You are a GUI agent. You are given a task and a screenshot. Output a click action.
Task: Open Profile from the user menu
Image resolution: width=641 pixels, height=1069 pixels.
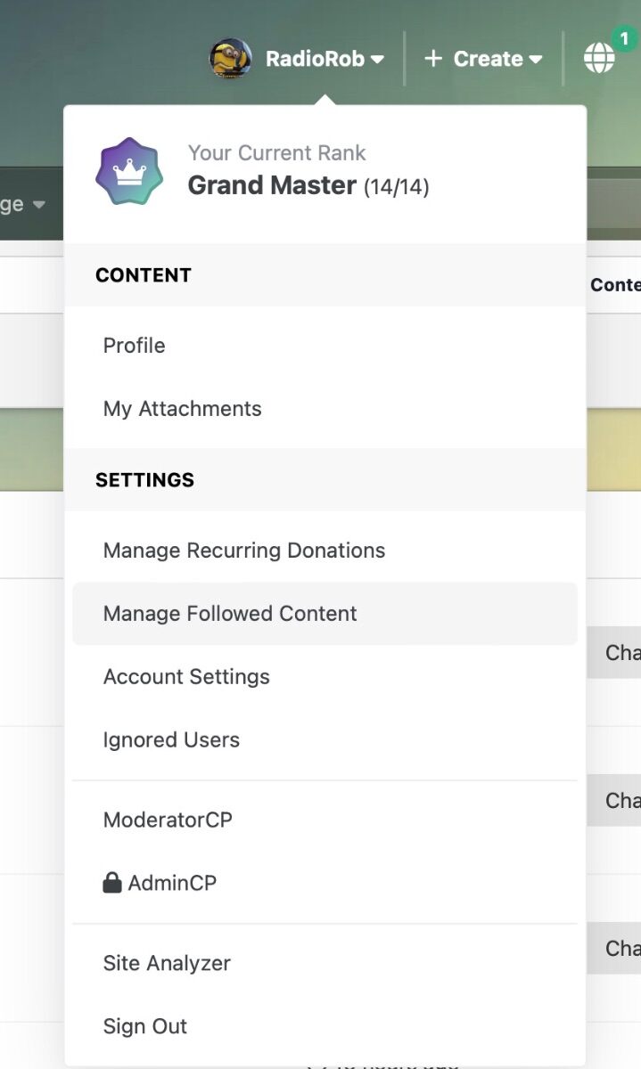325,346
